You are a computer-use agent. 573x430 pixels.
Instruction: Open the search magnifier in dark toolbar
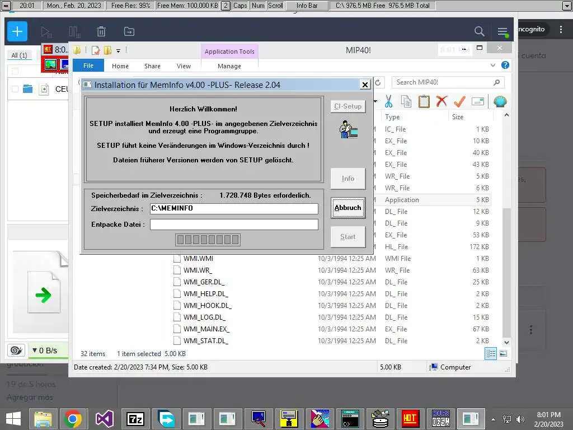[x=479, y=31]
